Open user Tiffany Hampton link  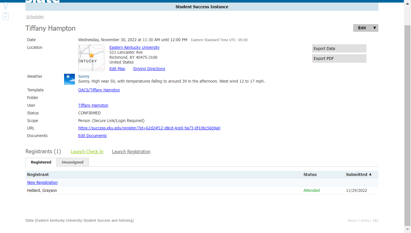[93, 105]
